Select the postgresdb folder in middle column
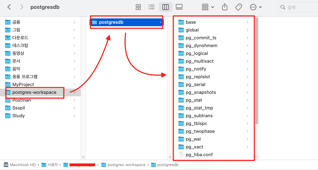The width and height of the screenshot is (318, 170). click(127, 22)
